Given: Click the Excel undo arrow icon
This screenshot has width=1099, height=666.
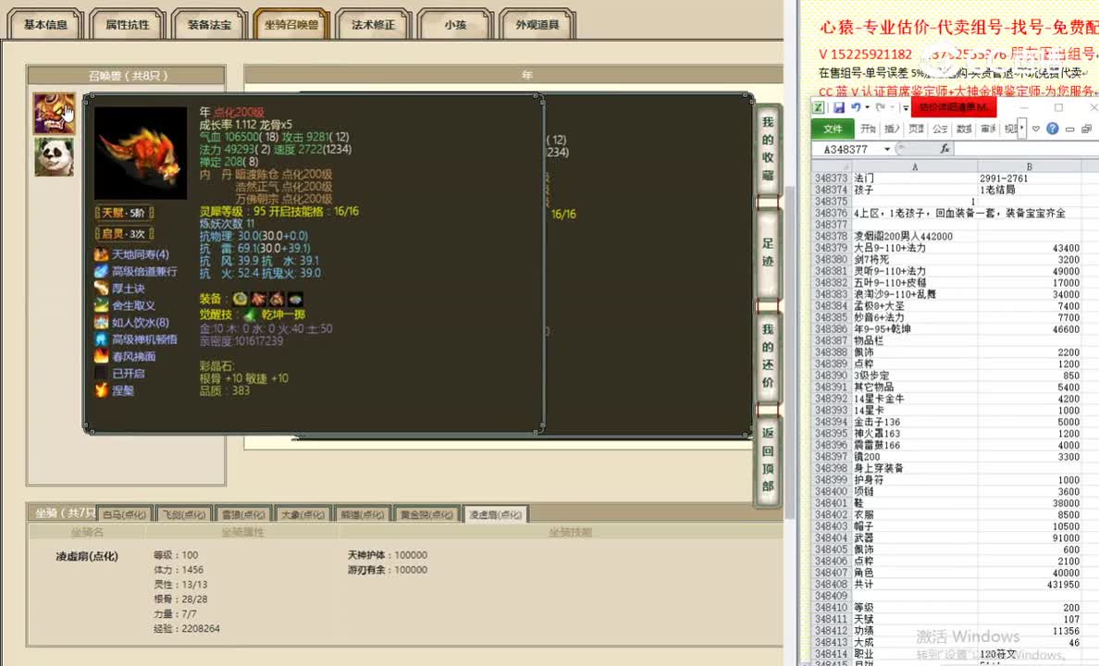Looking at the screenshot, I should [x=857, y=108].
